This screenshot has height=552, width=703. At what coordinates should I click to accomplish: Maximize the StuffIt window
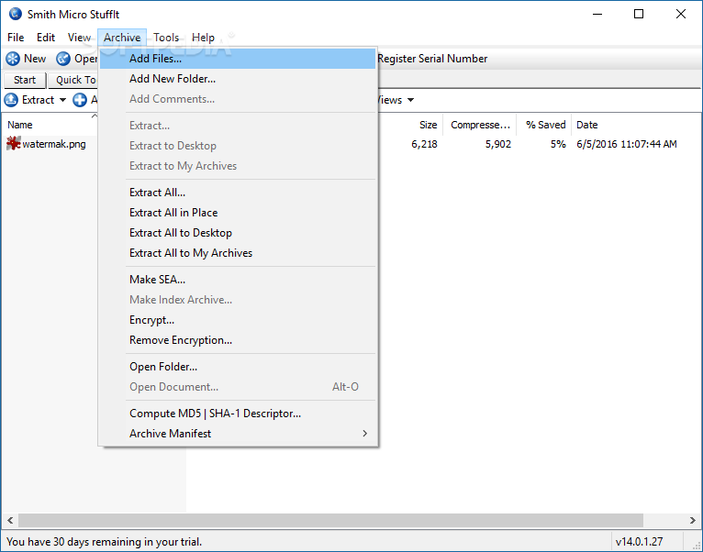point(639,14)
